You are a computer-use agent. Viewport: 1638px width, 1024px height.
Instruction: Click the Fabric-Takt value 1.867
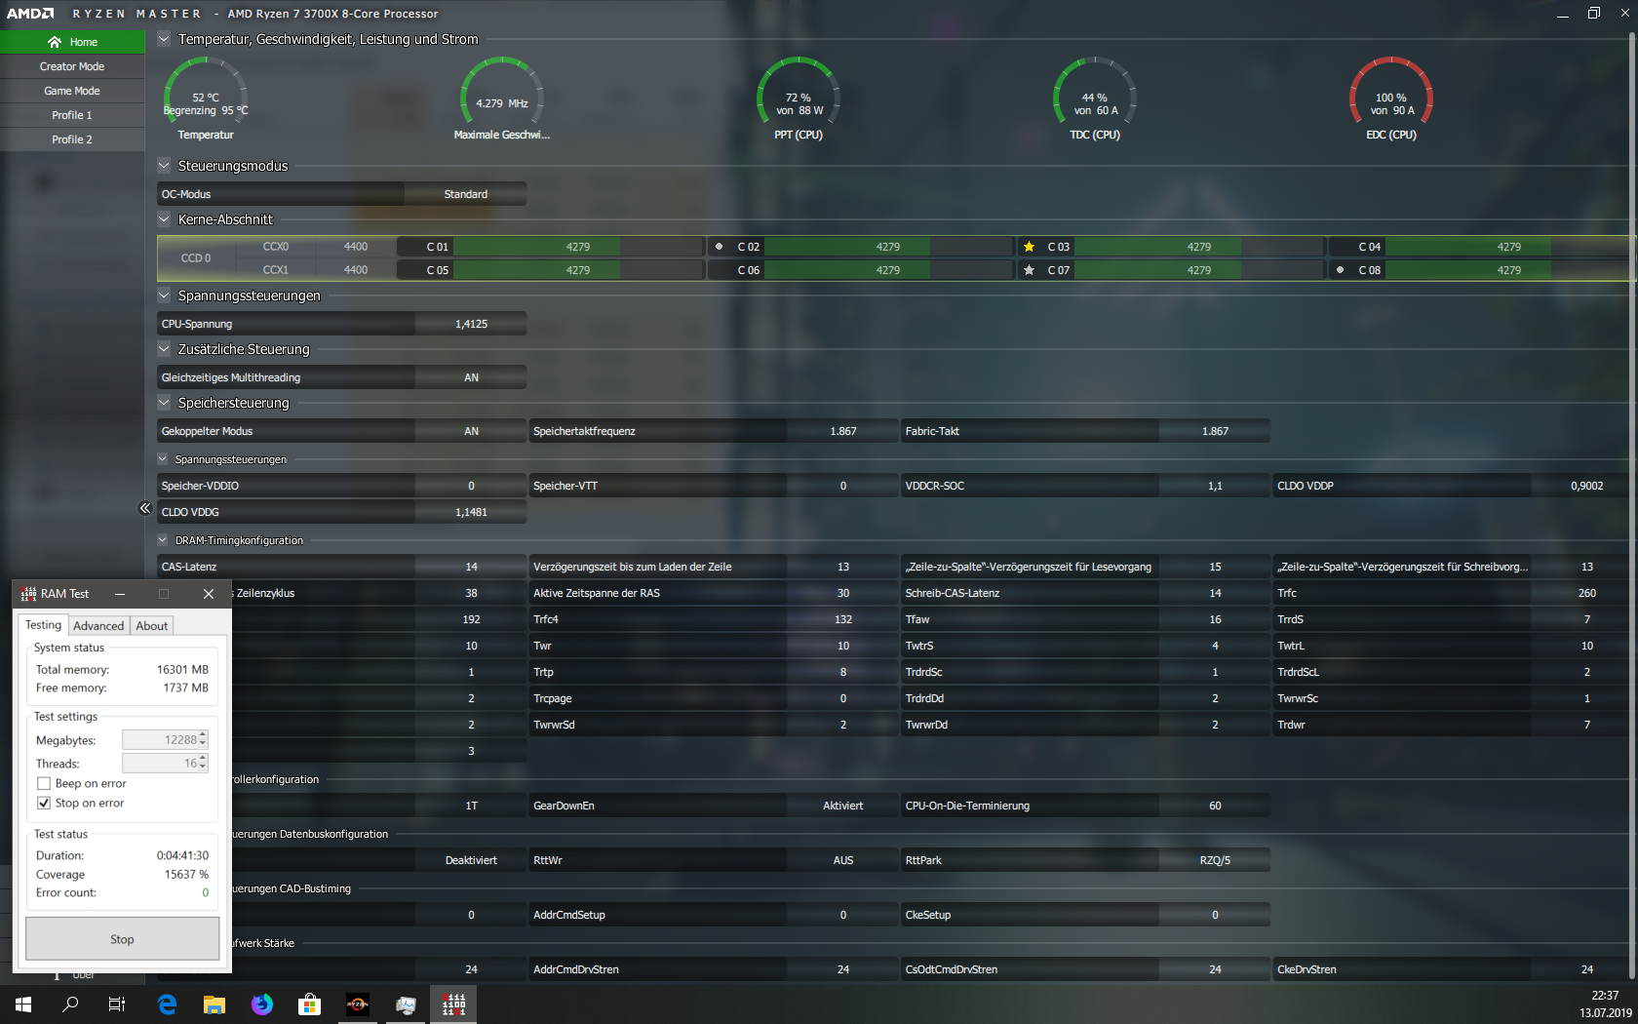(x=1215, y=431)
